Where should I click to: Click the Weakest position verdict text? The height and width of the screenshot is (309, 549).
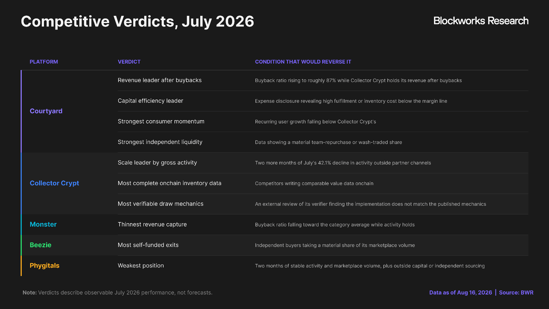141,266
